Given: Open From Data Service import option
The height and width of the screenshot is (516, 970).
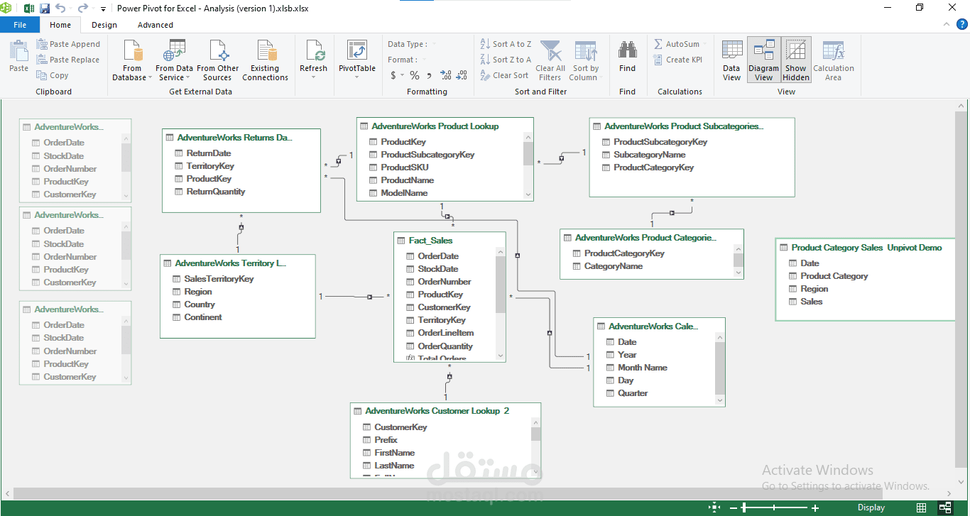Looking at the screenshot, I should [x=174, y=60].
